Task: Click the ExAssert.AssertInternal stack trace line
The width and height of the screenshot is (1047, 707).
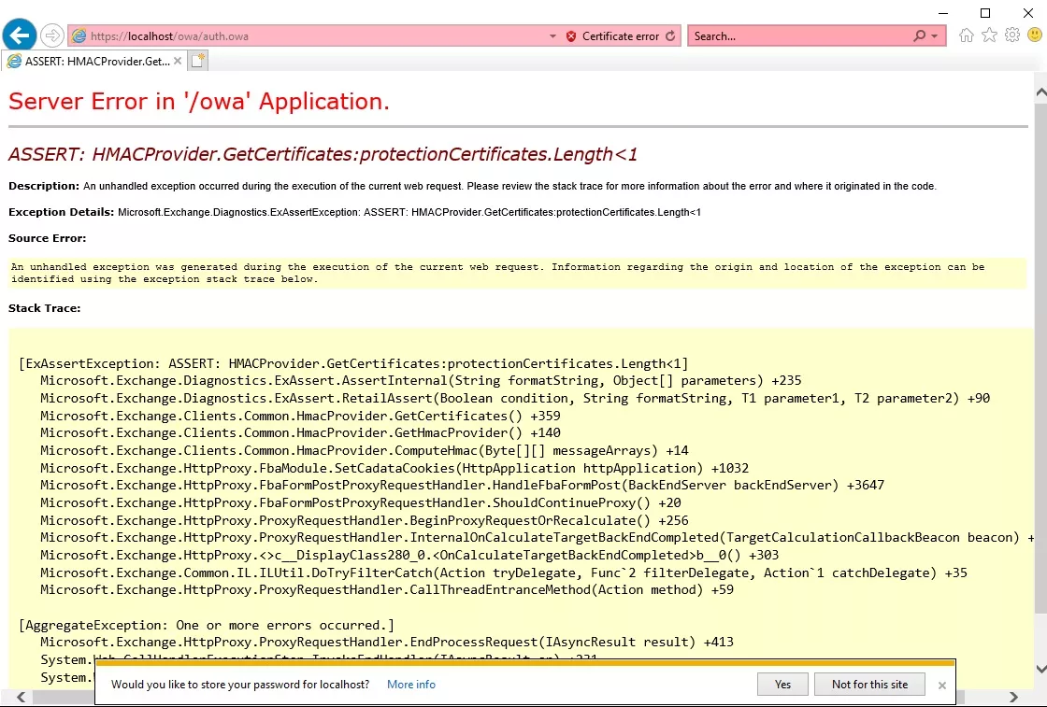Action: tap(421, 380)
